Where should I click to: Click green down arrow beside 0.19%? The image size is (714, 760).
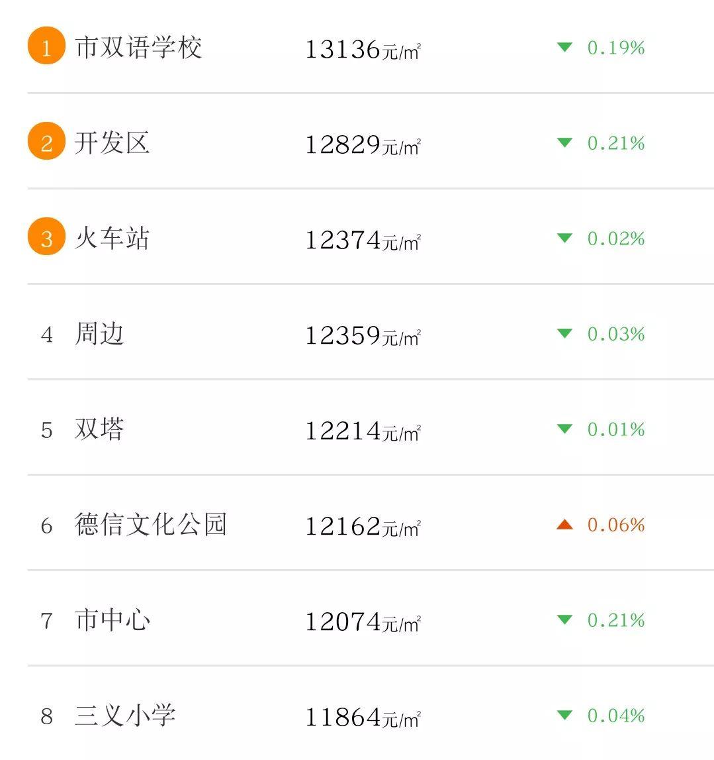[564, 47]
